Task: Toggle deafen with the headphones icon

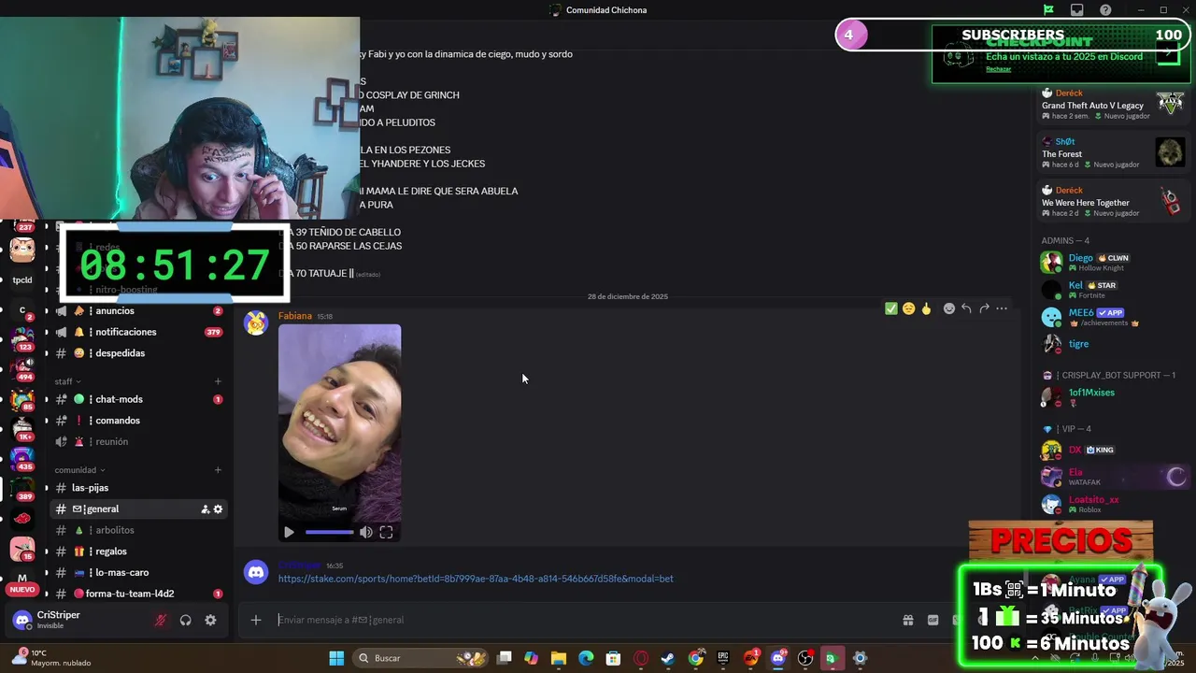Action: (x=186, y=620)
